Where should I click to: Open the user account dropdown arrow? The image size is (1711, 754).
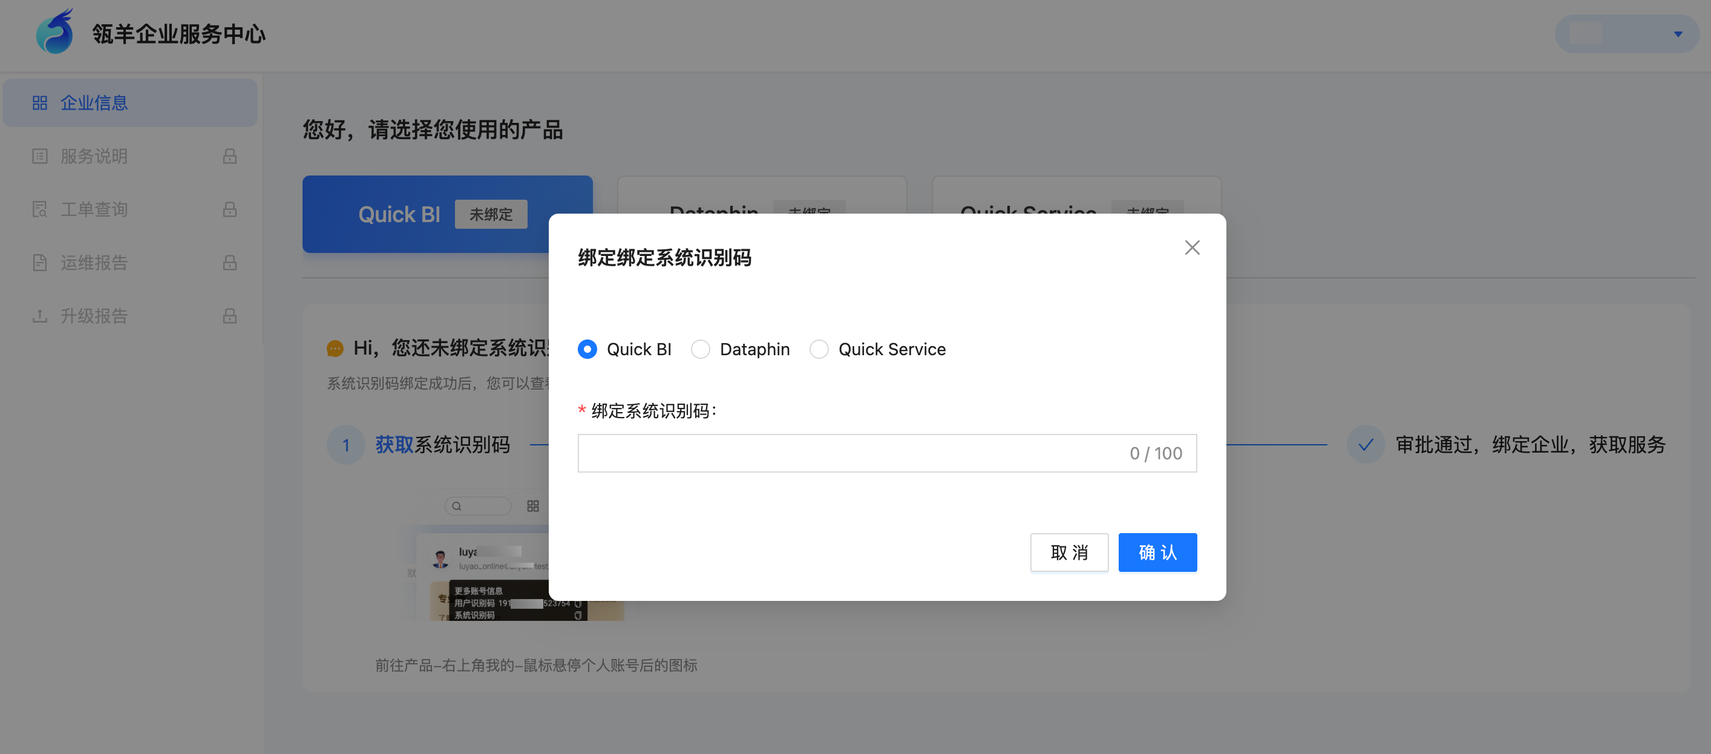click(1678, 34)
